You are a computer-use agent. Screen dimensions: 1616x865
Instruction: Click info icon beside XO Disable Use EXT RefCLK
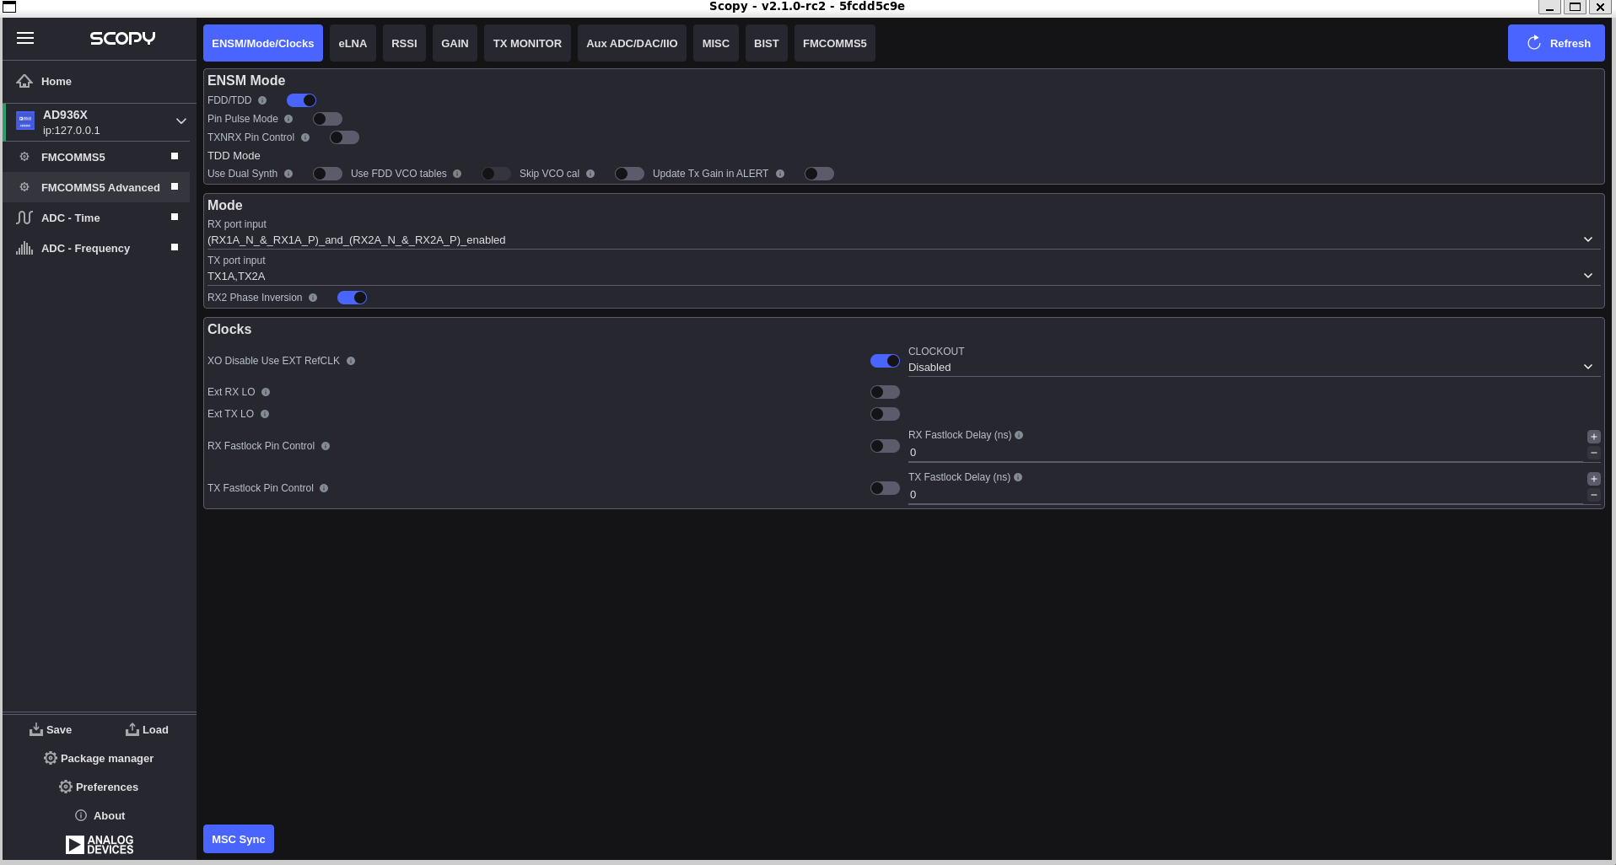(x=351, y=361)
